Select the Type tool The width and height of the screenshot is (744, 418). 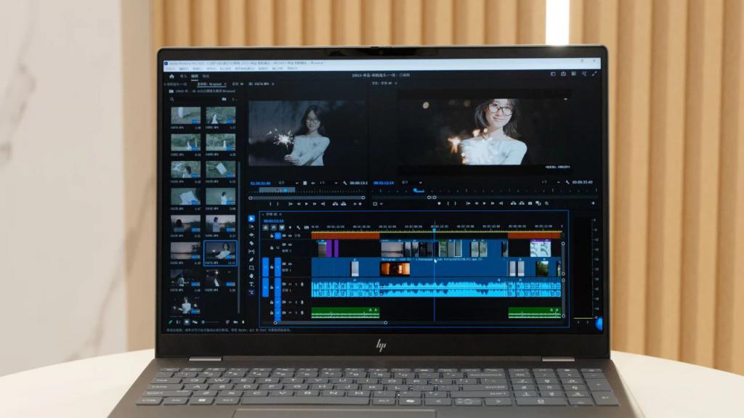tap(251, 284)
